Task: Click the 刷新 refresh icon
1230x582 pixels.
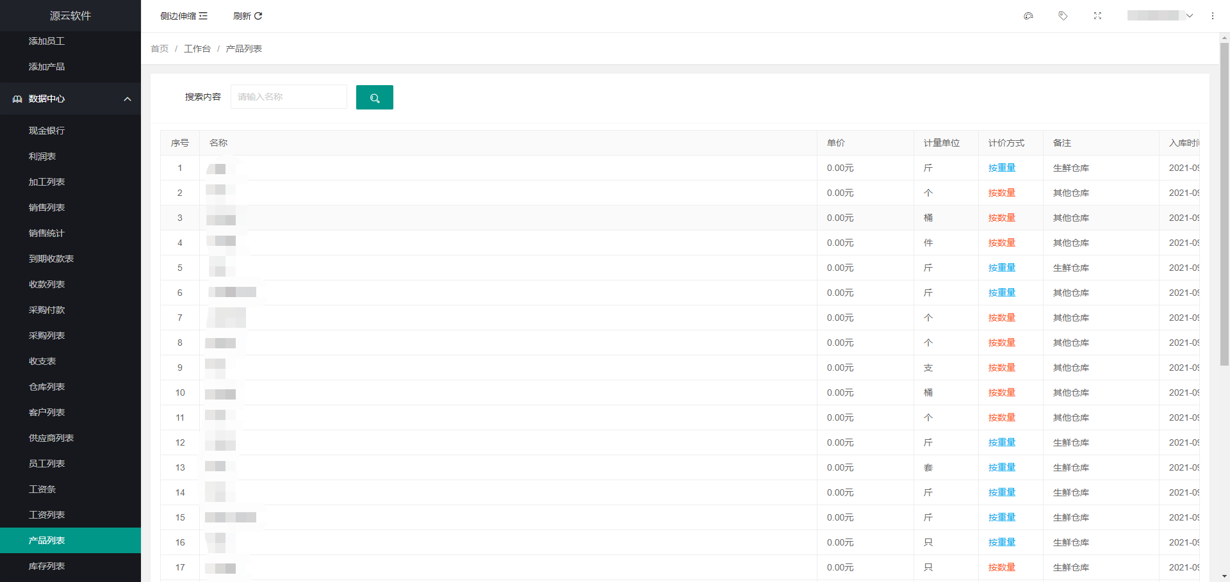Action: point(258,16)
